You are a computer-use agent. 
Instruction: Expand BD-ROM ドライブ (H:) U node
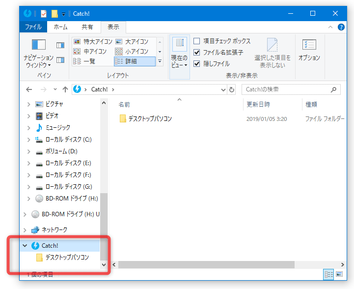pyautogui.click(x=25, y=214)
